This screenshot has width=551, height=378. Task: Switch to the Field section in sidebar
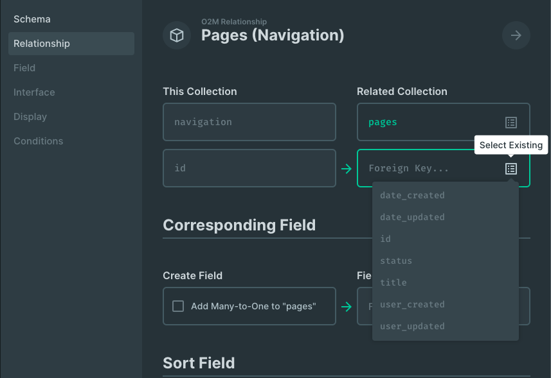pyautogui.click(x=24, y=67)
